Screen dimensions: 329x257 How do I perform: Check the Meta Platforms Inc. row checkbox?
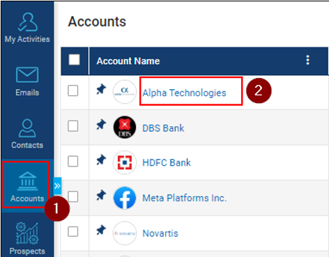click(73, 196)
